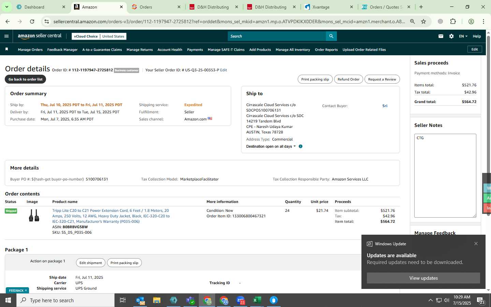Open File Explorer from the taskbar
This screenshot has height=307, width=491.
[157, 300]
